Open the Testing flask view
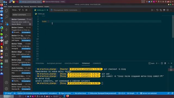Viewport: 174px width, 98px height. point(7,48)
